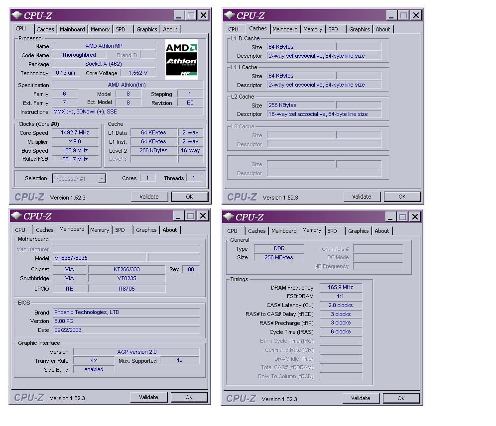Click the '256 KBytes' L2 Cache size field
The height and width of the screenshot is (426, 496).
301,105
